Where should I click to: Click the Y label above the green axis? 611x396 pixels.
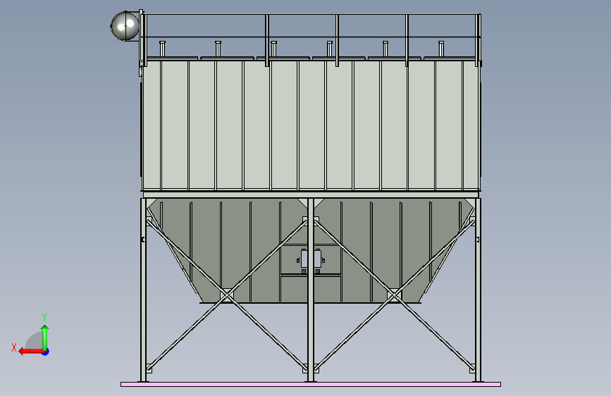44,317
